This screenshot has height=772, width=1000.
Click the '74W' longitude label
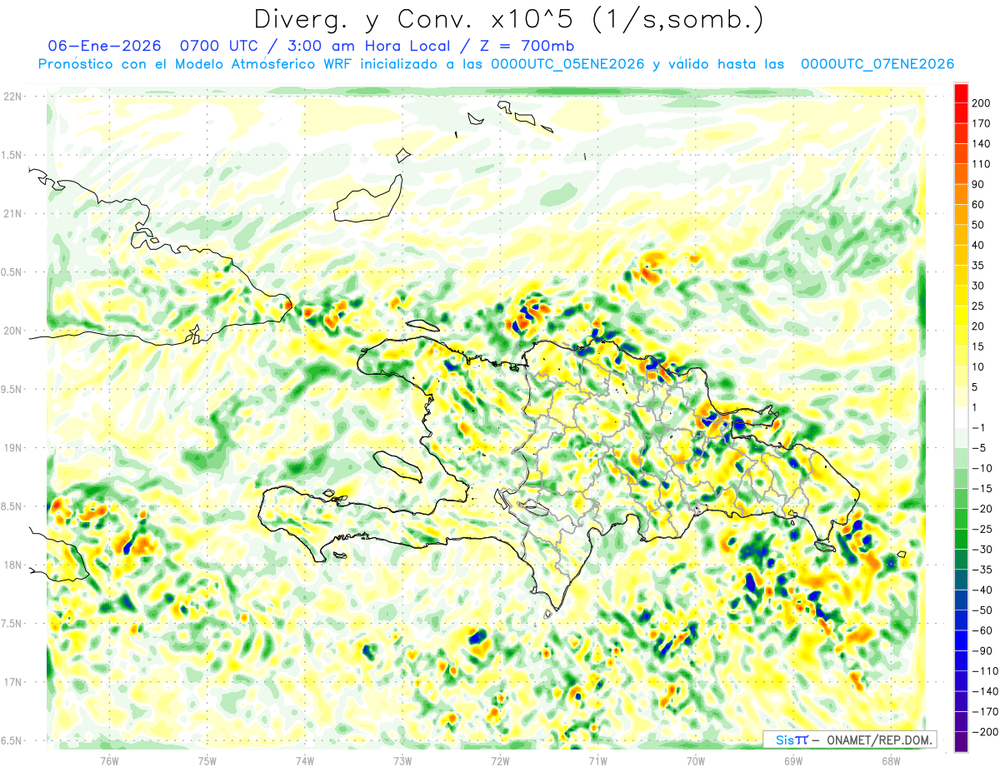(x=305, y=760)
